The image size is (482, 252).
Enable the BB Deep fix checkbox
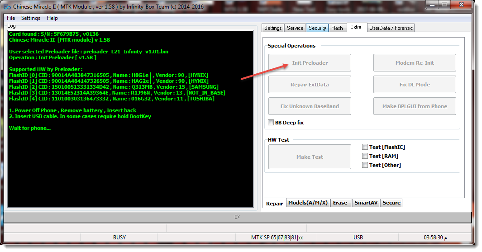[x=271, y=123]
